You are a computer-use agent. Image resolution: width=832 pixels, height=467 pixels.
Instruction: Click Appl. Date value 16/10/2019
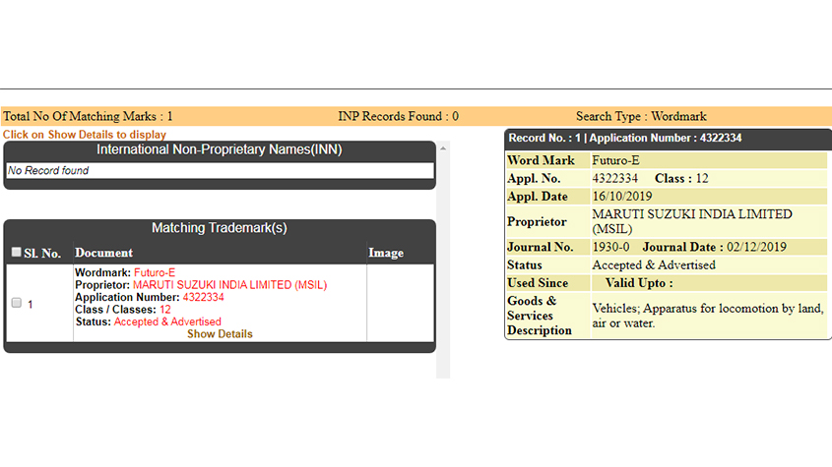[622, 197]
